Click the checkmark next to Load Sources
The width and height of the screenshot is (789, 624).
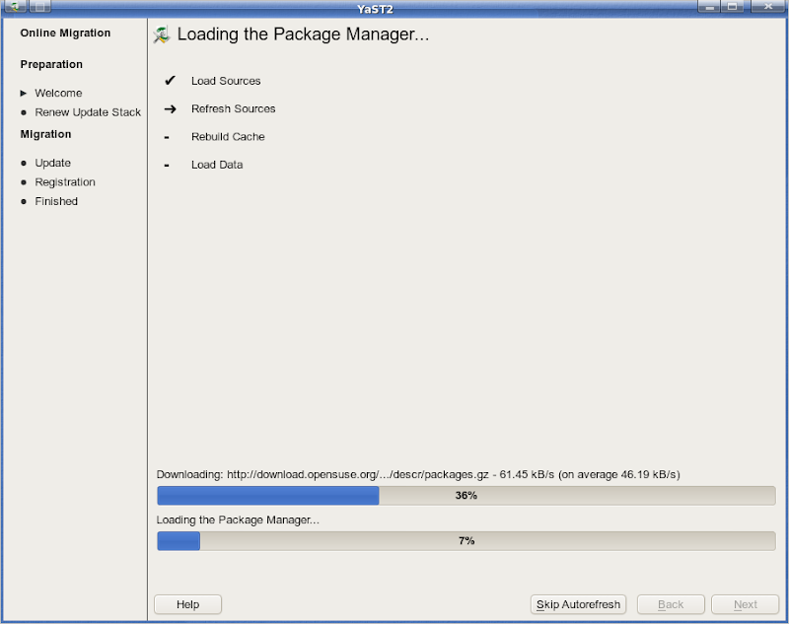[170, 81]
